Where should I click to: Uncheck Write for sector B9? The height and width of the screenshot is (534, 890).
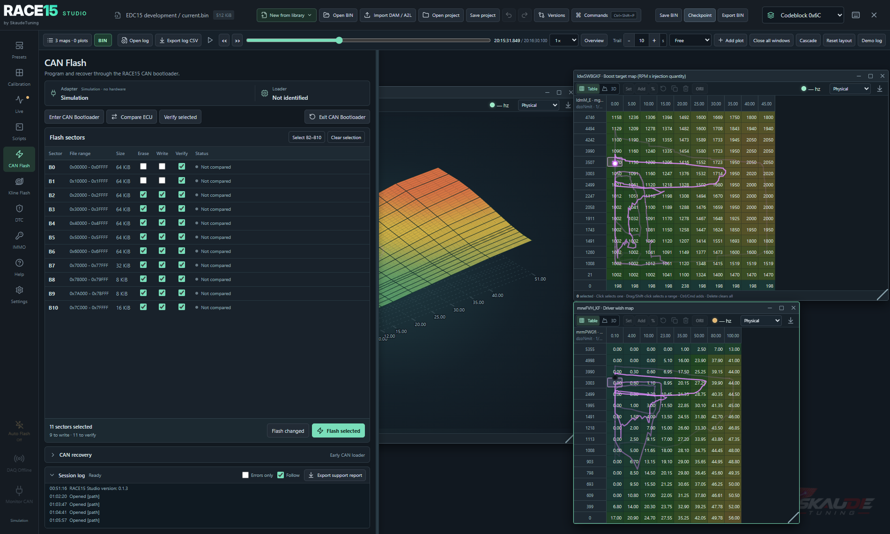pos(162,293)
